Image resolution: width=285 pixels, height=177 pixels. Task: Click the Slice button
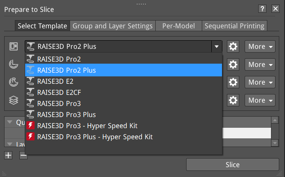click(233, 165)
